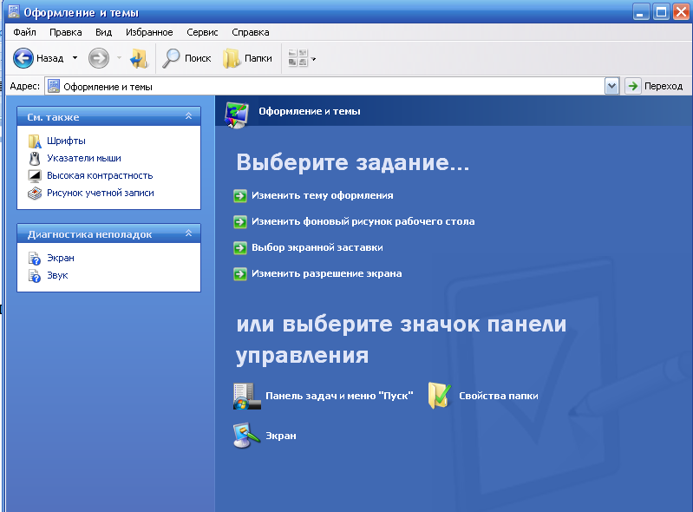Image resolution: width=693 pixels, height=512 pixels.
Task: Open the Fonts folder icon
Action: (35, 141)
